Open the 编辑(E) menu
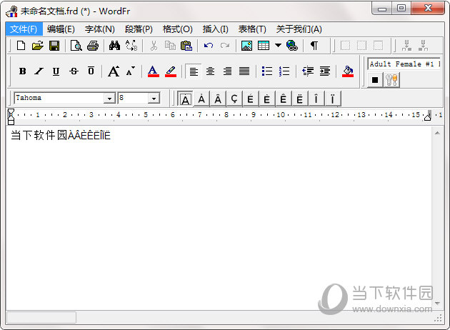Screen dimensions: 450x330 click(x=61, y=29)
